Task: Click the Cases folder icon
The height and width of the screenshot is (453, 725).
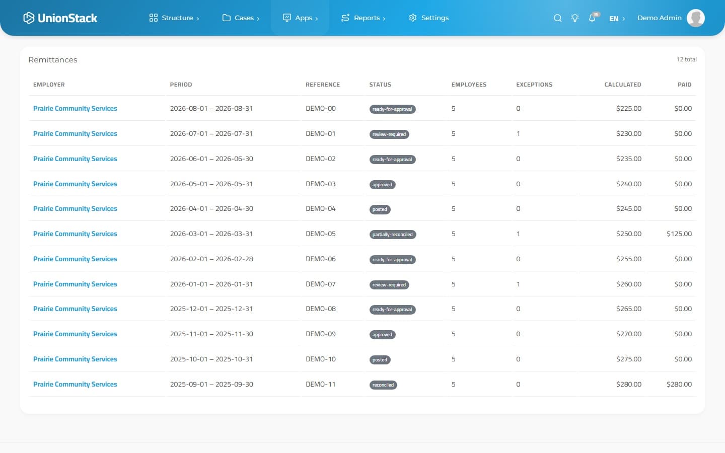Action: [227, 18]
